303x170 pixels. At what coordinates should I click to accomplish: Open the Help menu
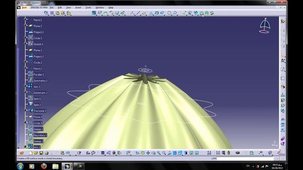pos(111,8)
